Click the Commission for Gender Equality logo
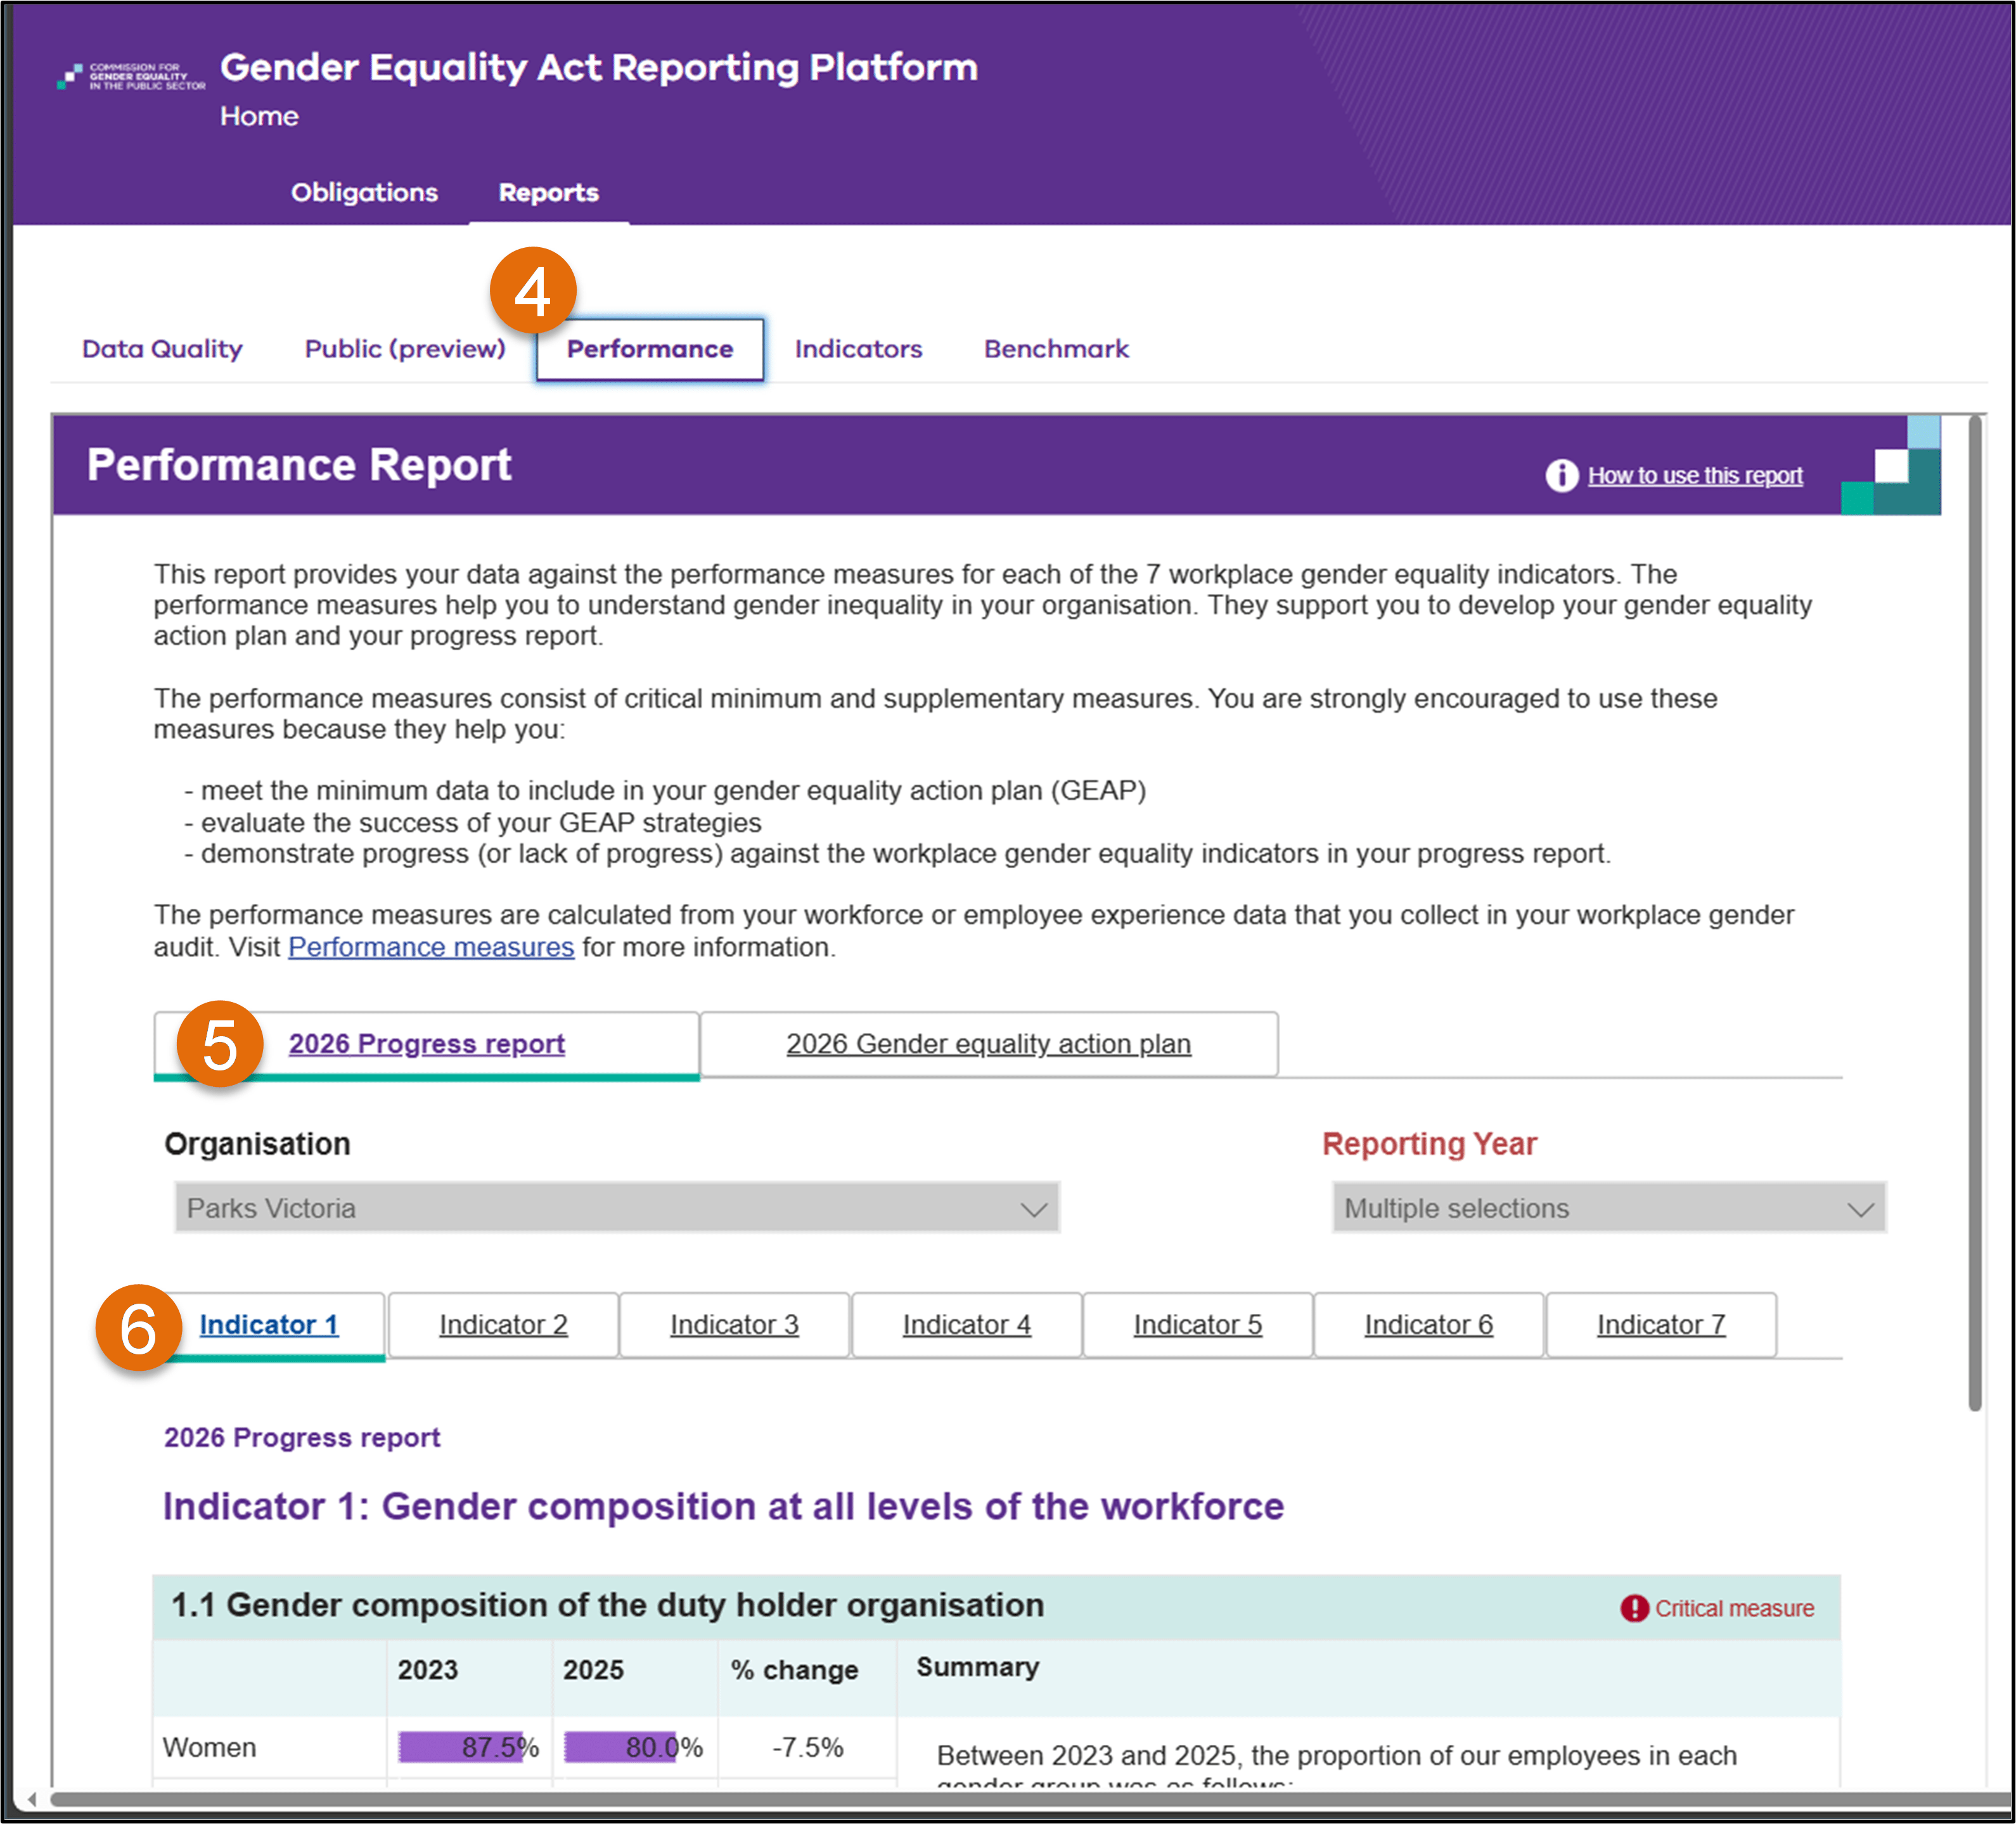2016x1824 pixels. (131, 76)
